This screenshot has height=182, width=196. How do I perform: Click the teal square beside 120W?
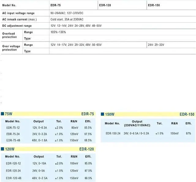click(2, 149)
